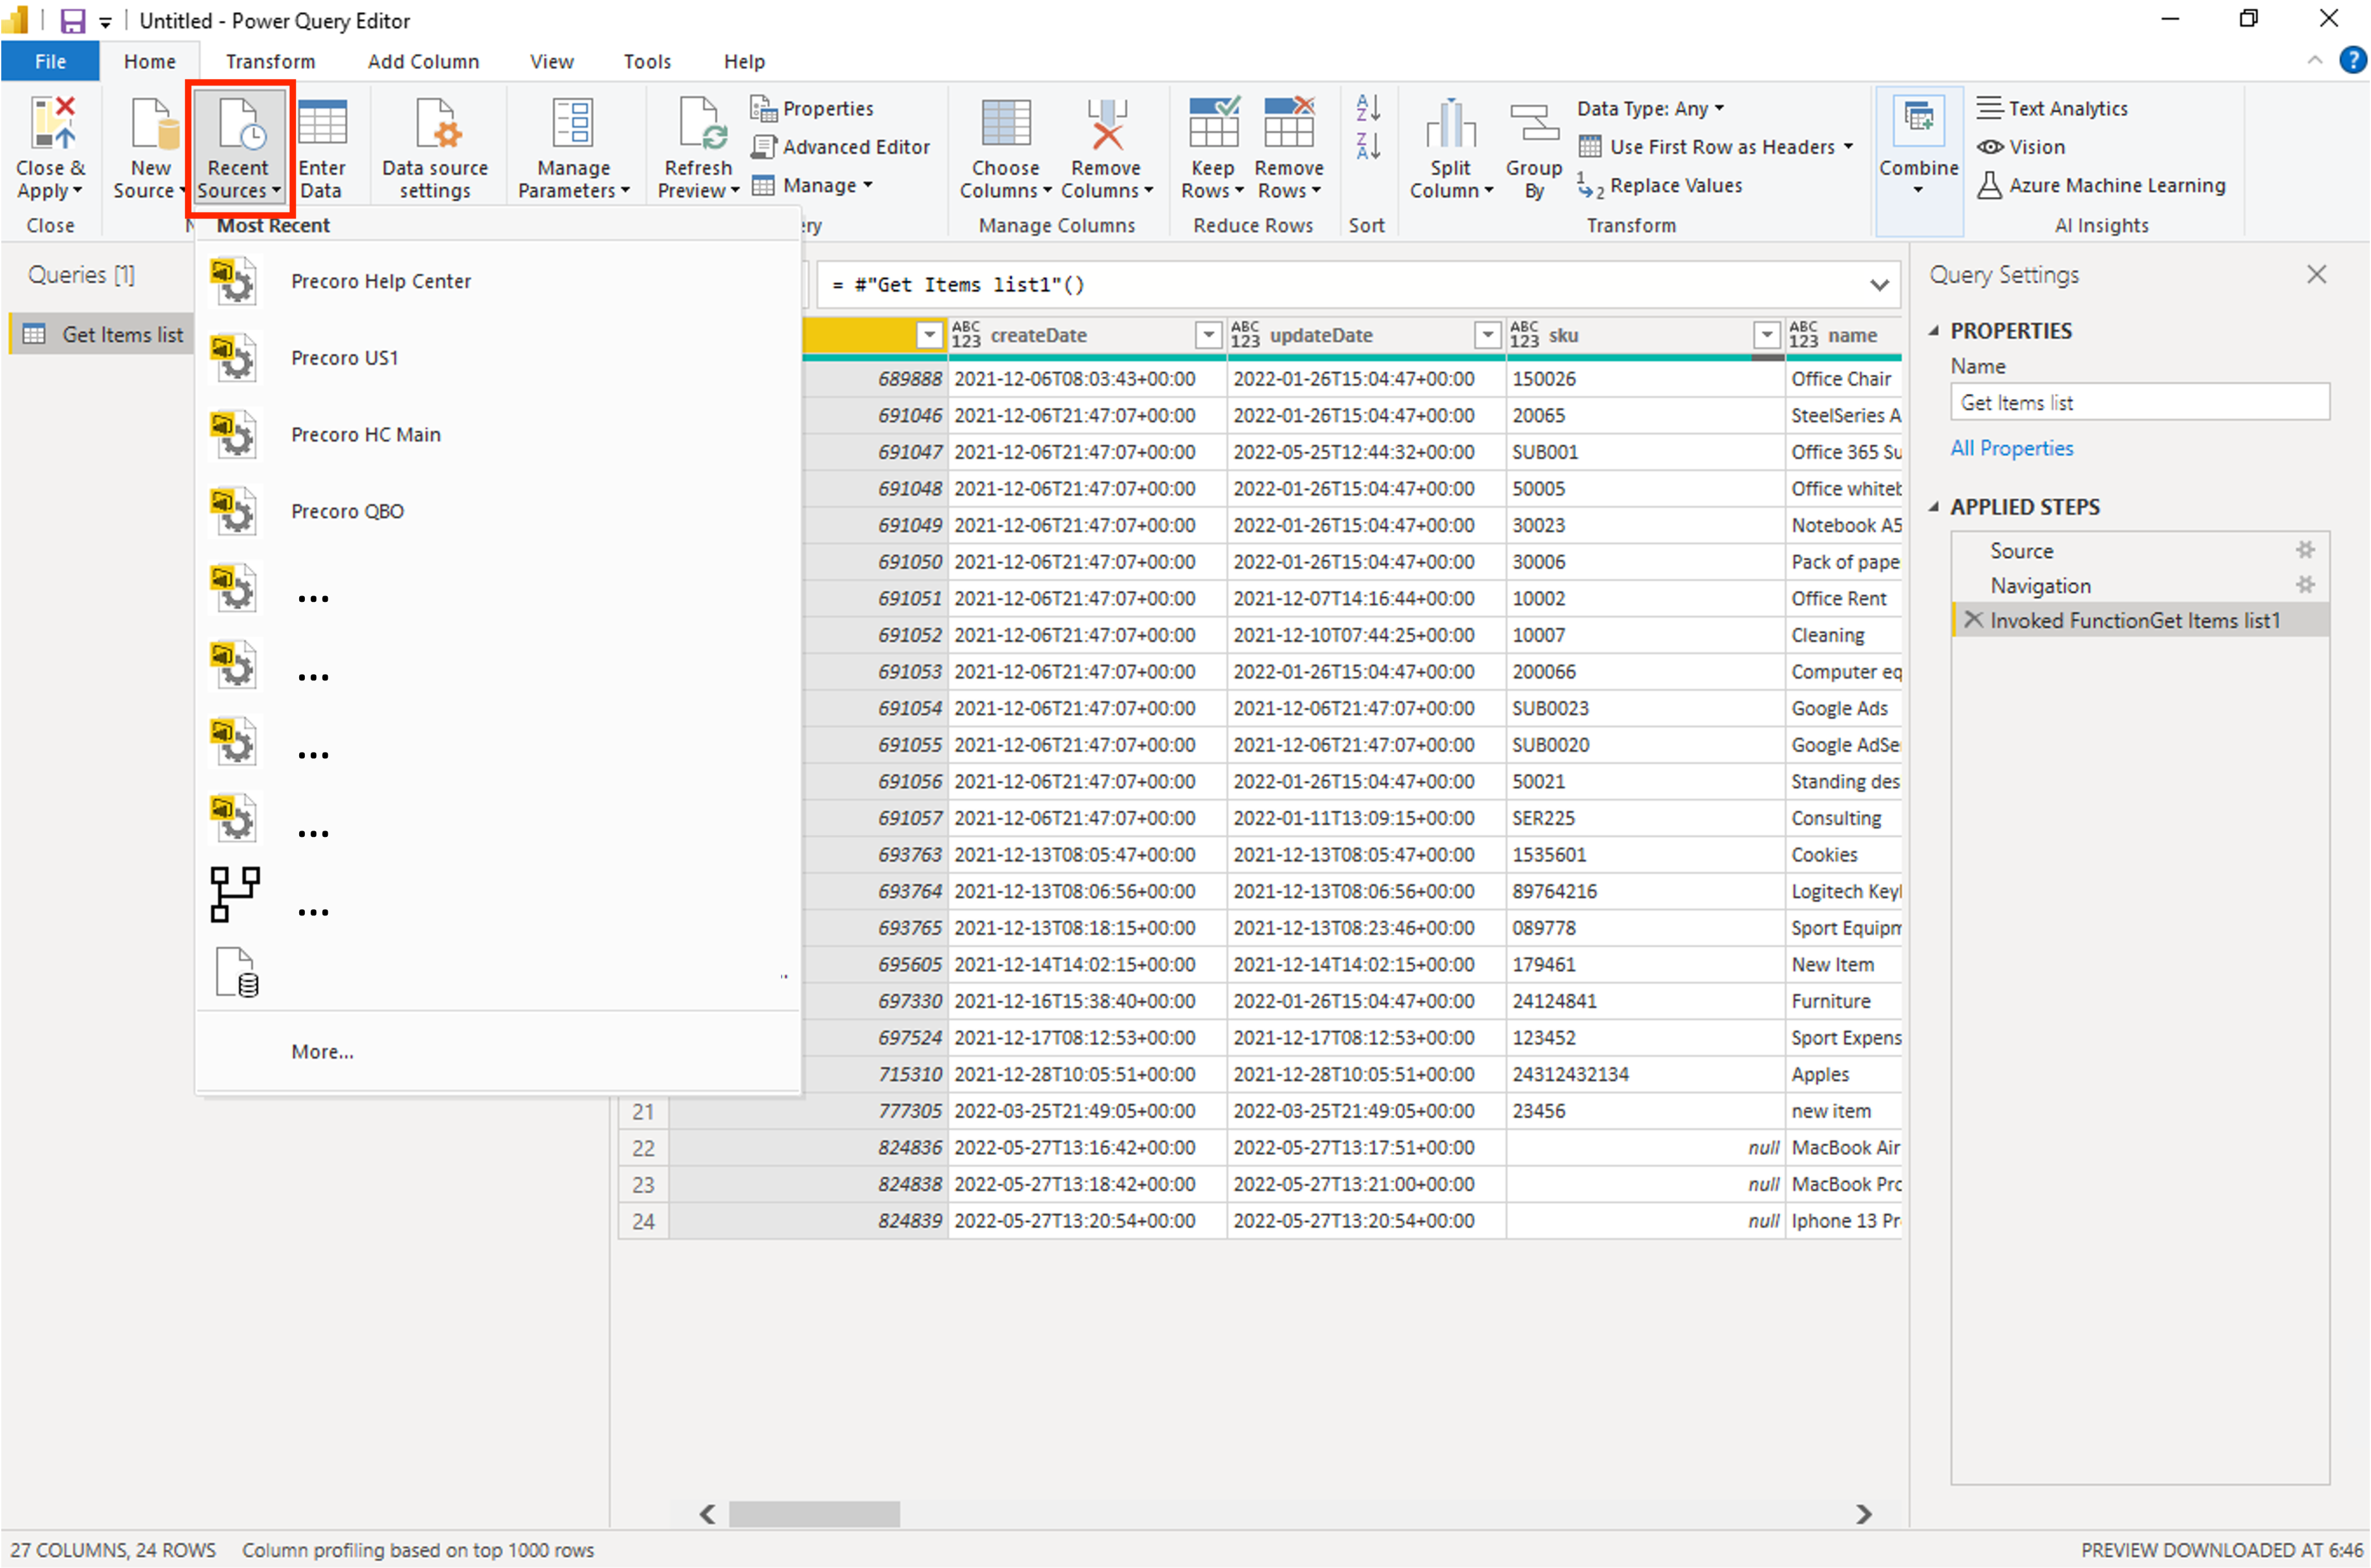
Task: Click the scroll right arrow
Action: (1863, 1514)
